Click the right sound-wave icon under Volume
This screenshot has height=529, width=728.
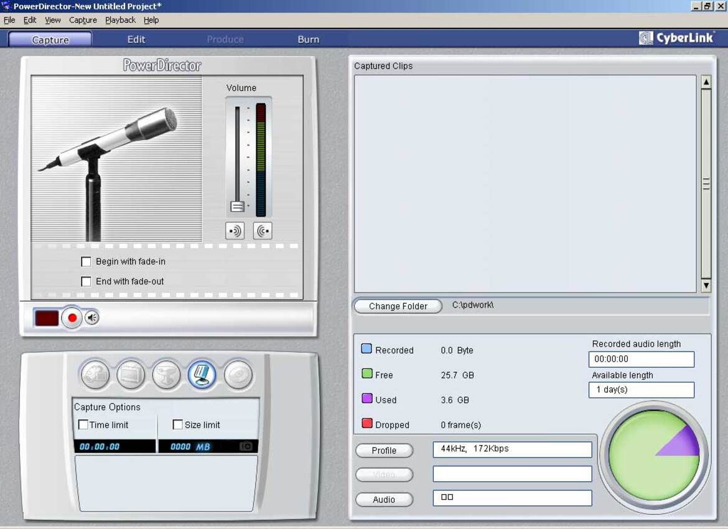tap(263, 231)
